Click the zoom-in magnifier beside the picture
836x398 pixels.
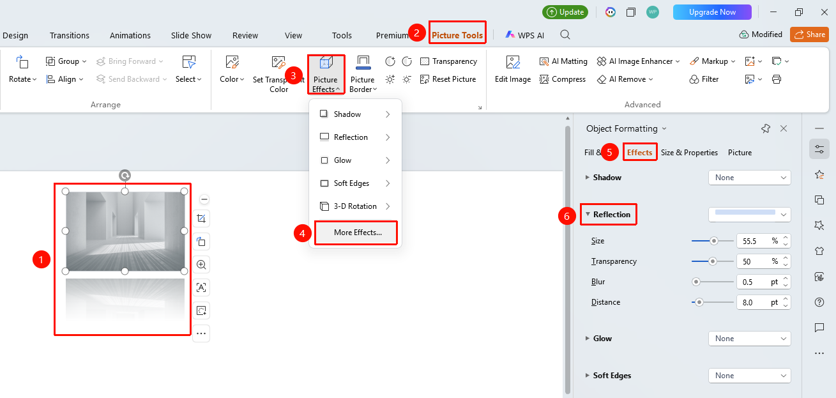201,264
